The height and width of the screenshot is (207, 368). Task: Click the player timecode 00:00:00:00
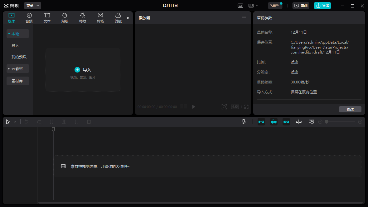coord(147,107)
